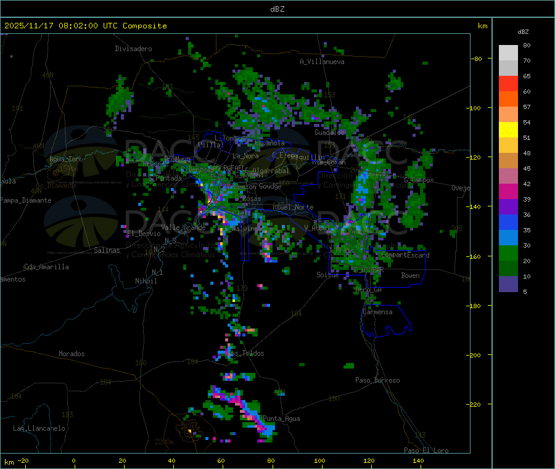Click the 'Punta_Agua' place label

281,418
